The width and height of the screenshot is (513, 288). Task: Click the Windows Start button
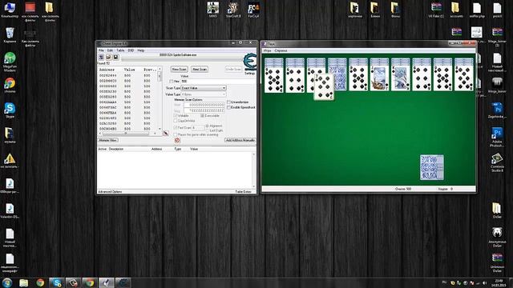pos(7,282)
